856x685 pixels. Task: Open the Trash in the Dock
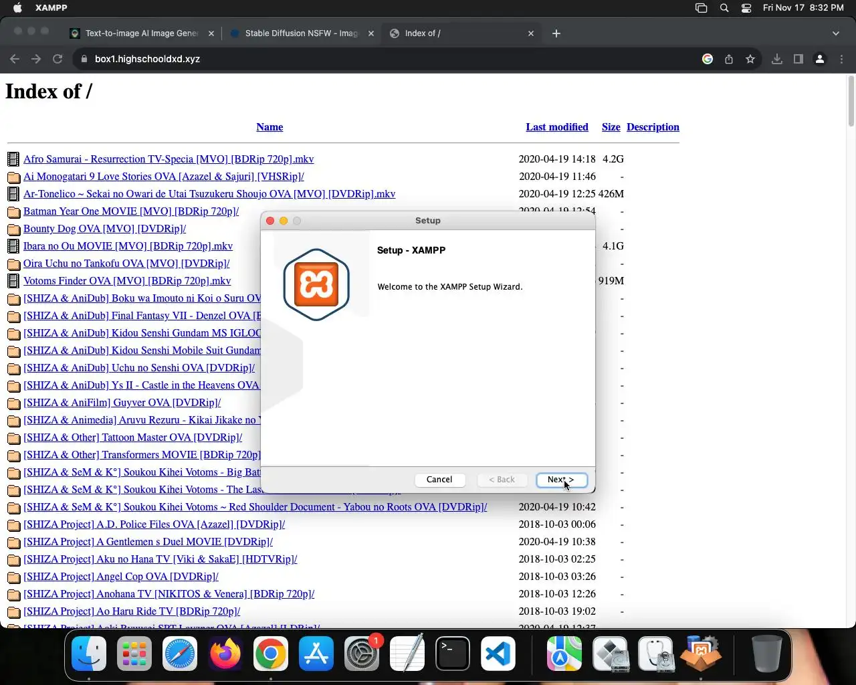point(766,654)
